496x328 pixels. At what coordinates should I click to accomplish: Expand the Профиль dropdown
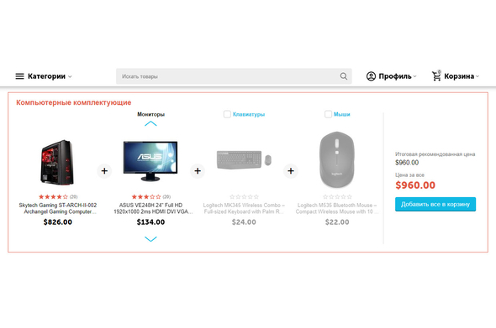pyautogui.click(x=414, y=76)
